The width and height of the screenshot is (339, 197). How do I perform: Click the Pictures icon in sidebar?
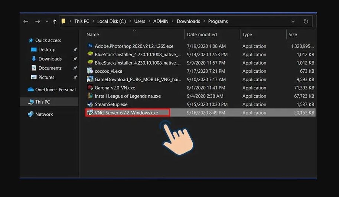[34, 77]
